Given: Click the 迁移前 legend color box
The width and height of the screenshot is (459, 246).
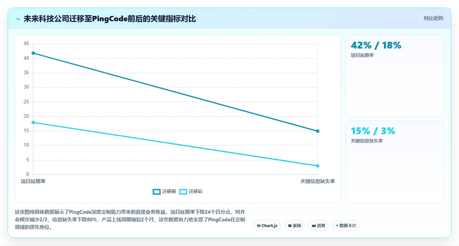Looking at the screenshot, I should click(x=156, y=191).
